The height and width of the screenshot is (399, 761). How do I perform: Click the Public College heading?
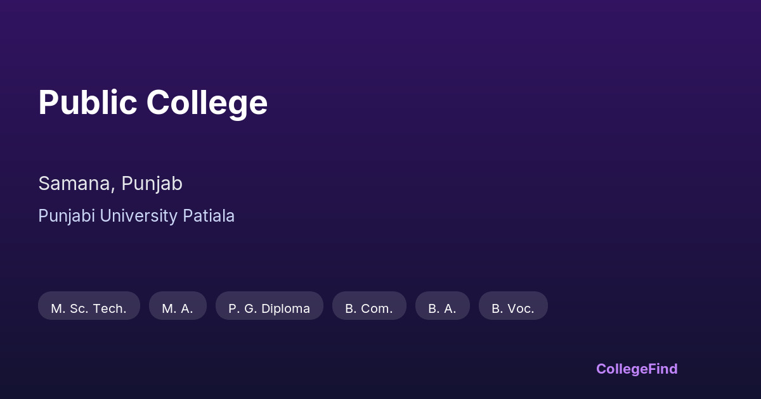coord(153,103)
